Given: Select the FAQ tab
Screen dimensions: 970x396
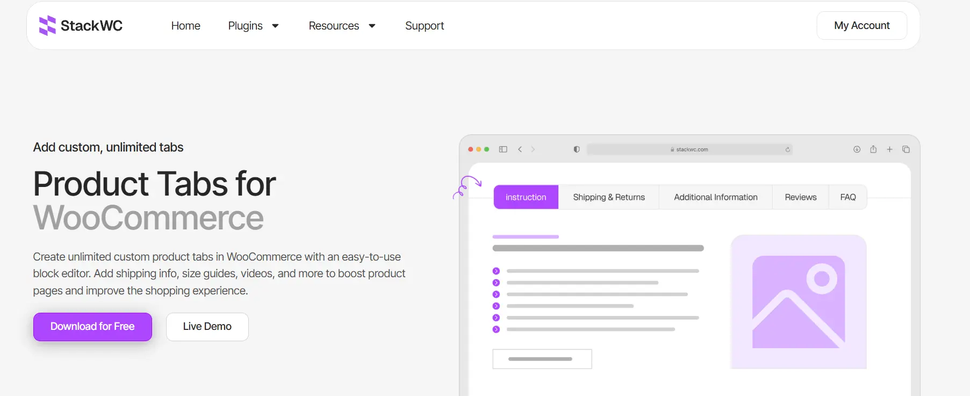Looking at the screenshot, I should tap(848, 197).
